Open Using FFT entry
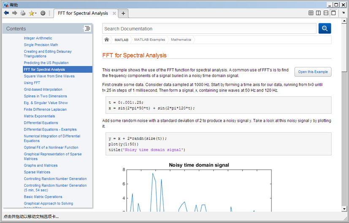Screen dimensions: 349x223 tap(32, 83)
